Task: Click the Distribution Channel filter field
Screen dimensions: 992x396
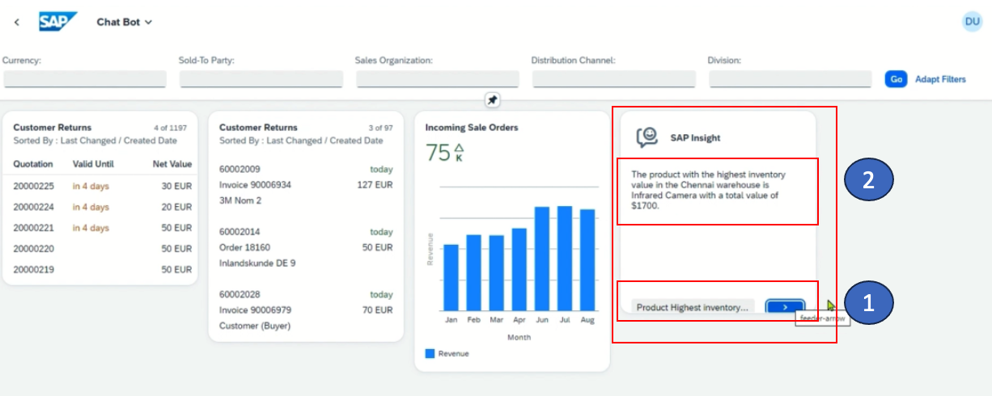Action: 613,79
